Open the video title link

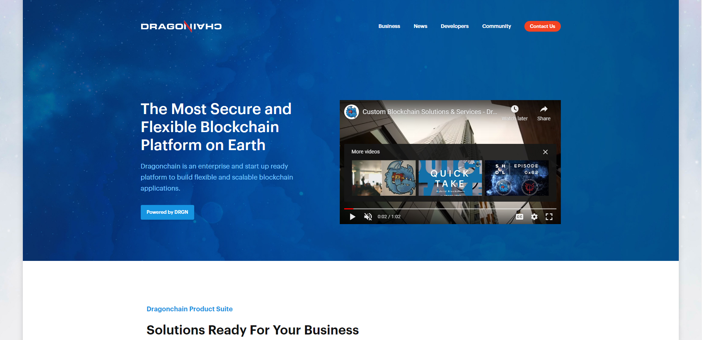[x=430, y=112]
